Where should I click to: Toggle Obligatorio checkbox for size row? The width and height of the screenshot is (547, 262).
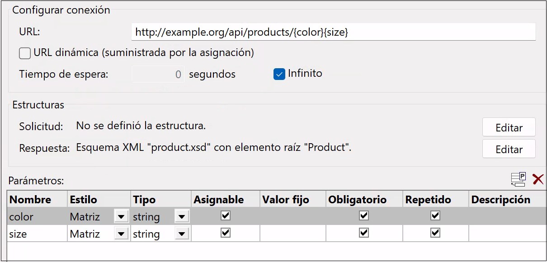pos(363,233)
